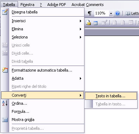The image size is (139, 134).
Task: Open the Adobe PDF menu
Action: pyautogui.click(x=57, y=5)
